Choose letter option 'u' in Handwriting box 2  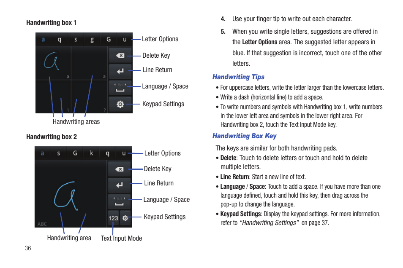pyautogui.click(x=124, y=153)
